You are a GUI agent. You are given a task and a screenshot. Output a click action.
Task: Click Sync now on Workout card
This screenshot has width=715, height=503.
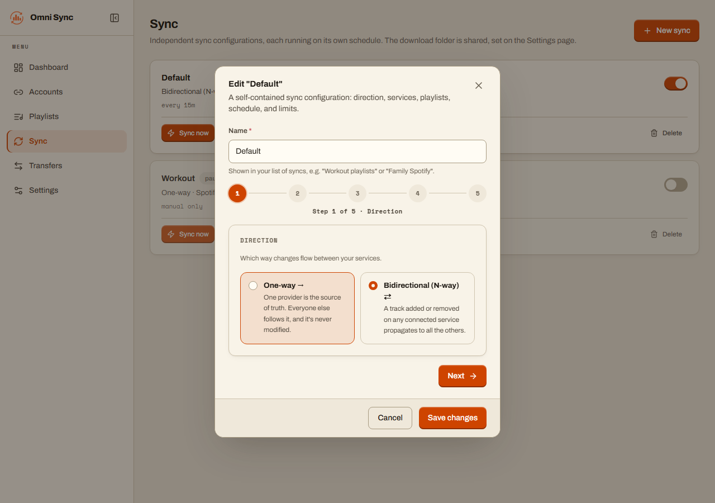click(x=188, y=234)
